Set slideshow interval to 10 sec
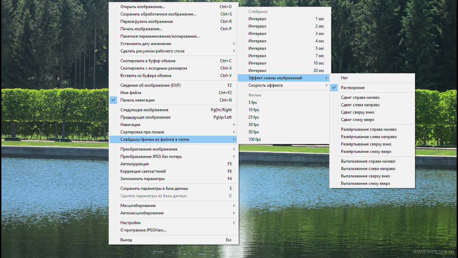458x258 pixels. point(284,63)
